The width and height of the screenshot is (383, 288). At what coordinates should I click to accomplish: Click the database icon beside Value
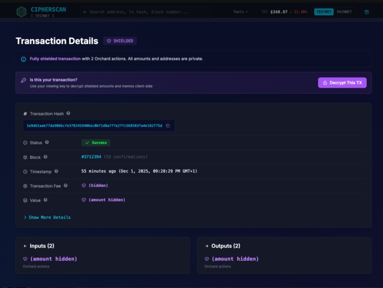click(25, 201)
